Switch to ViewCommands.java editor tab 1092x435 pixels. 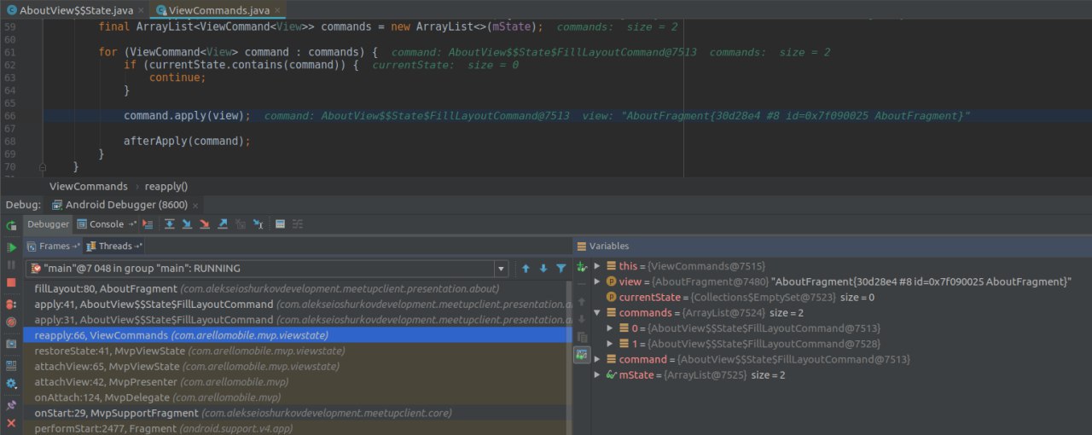pos(217,9)
